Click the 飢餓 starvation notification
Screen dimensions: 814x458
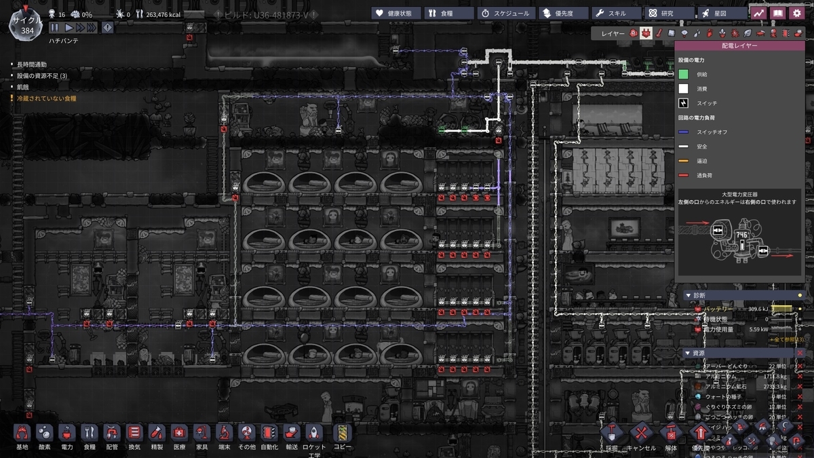click(24, 87)
